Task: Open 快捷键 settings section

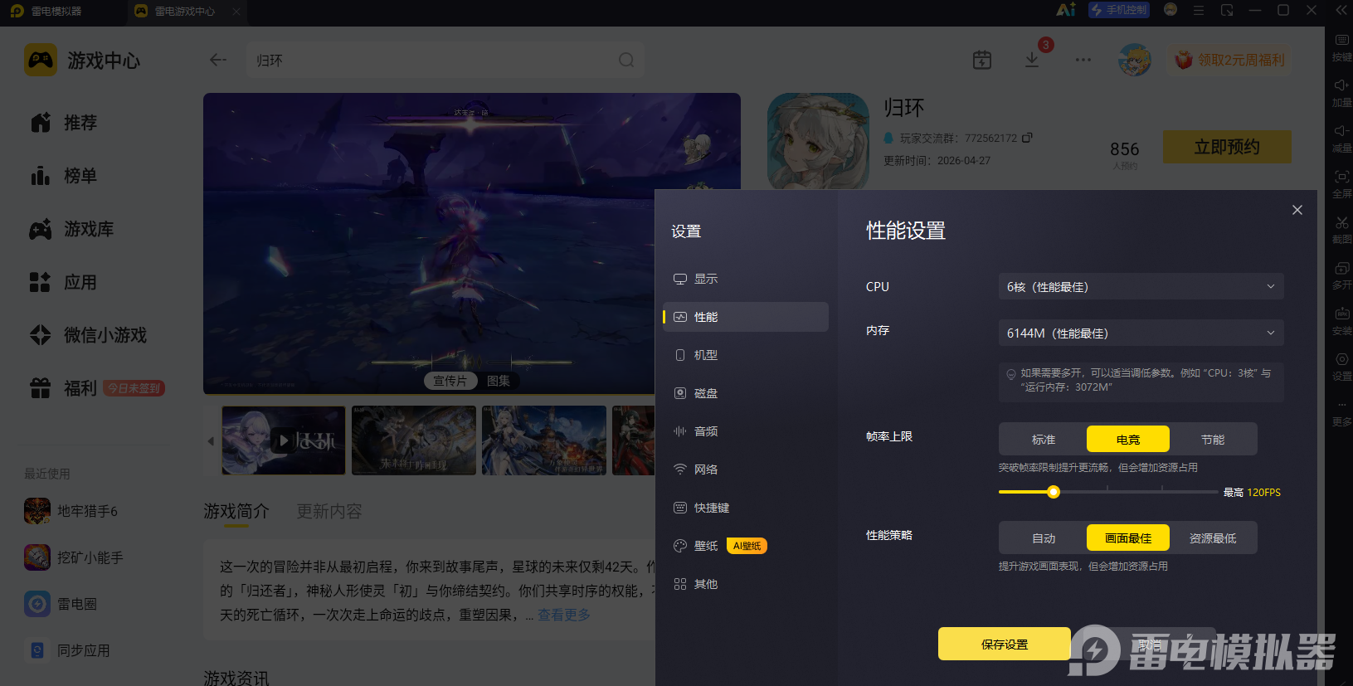Action: (x=746, y=508)
